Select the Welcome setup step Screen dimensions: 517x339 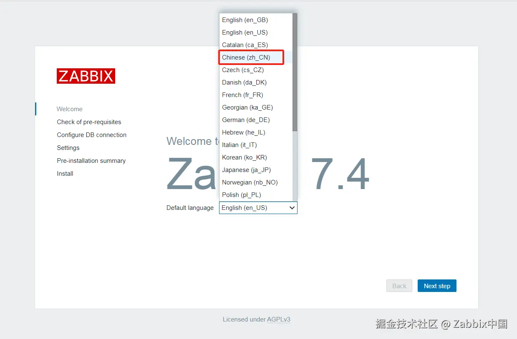point(70,109)
